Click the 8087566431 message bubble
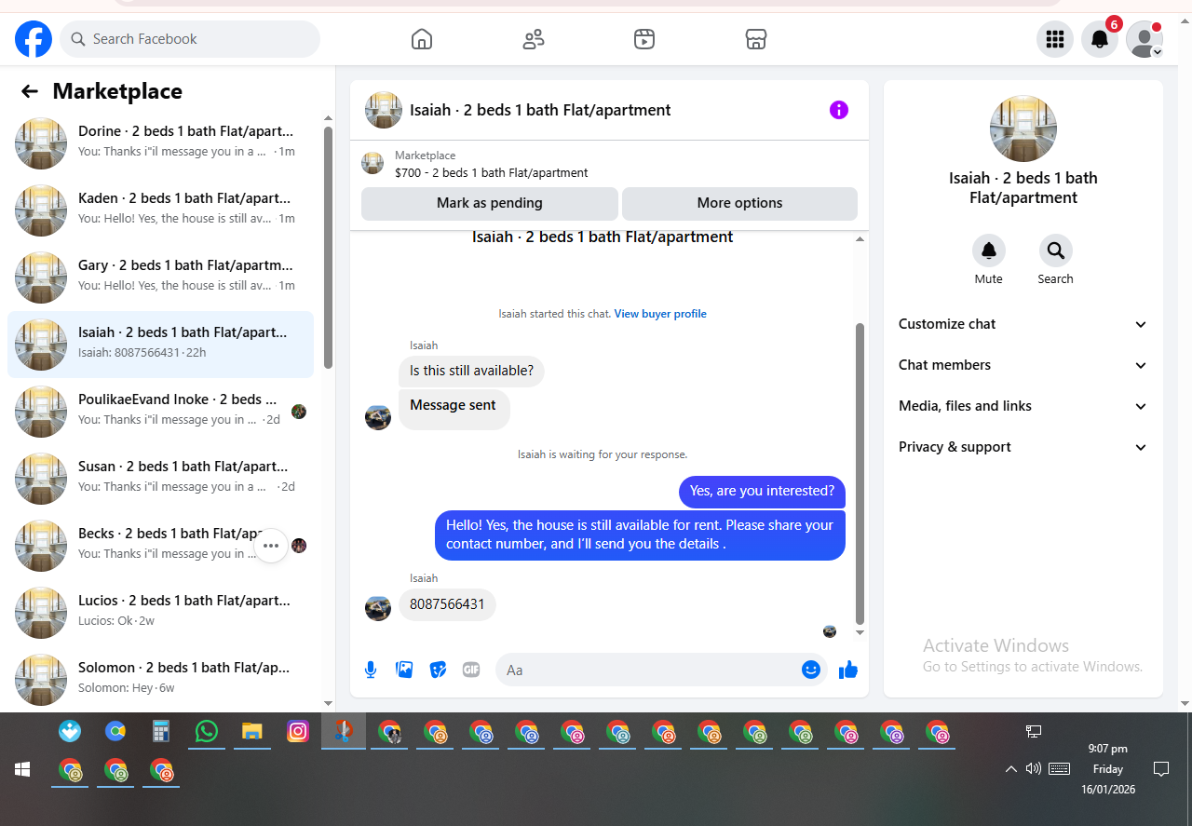This screenshot has width=1192, height=826. coord(447,604)
